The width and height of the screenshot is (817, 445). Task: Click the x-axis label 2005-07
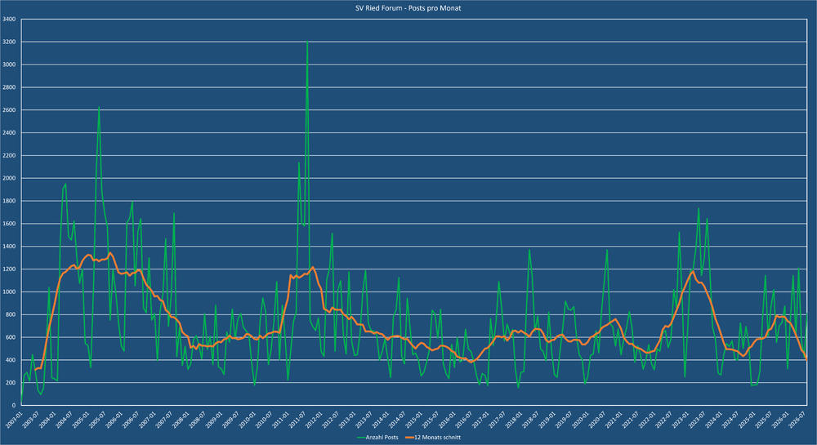[x=97, y=420]
